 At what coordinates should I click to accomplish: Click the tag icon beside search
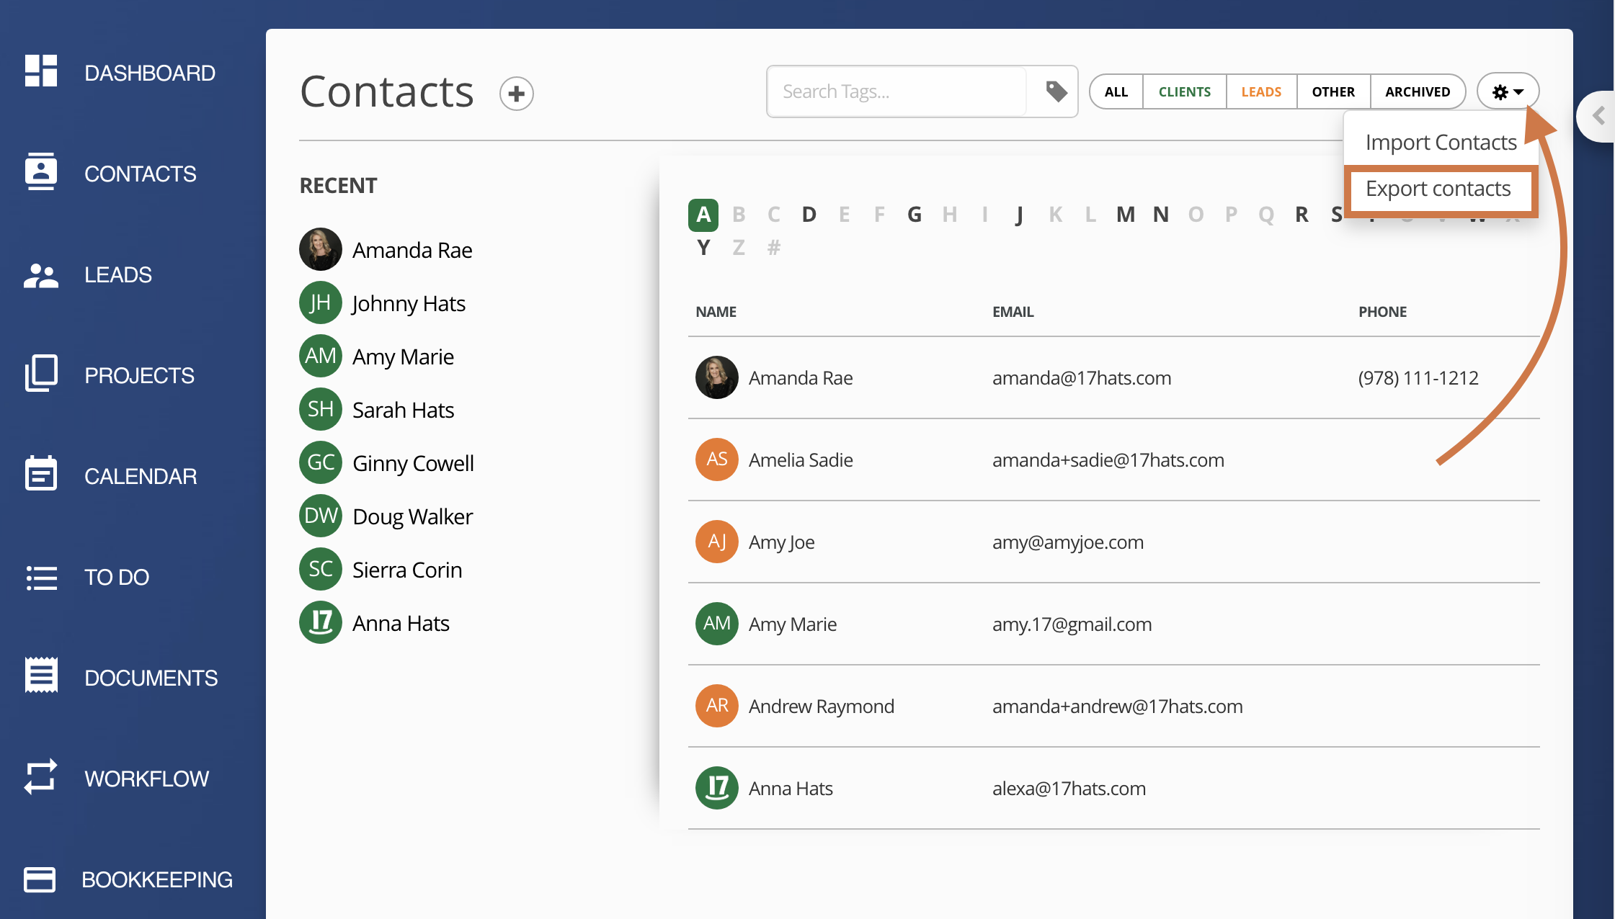click(x=1056, y=91)
